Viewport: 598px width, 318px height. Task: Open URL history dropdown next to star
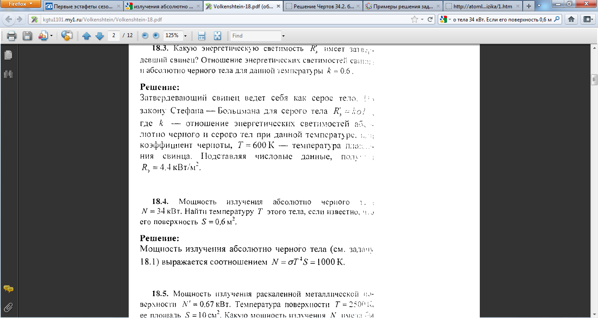[x=422, y=20]
